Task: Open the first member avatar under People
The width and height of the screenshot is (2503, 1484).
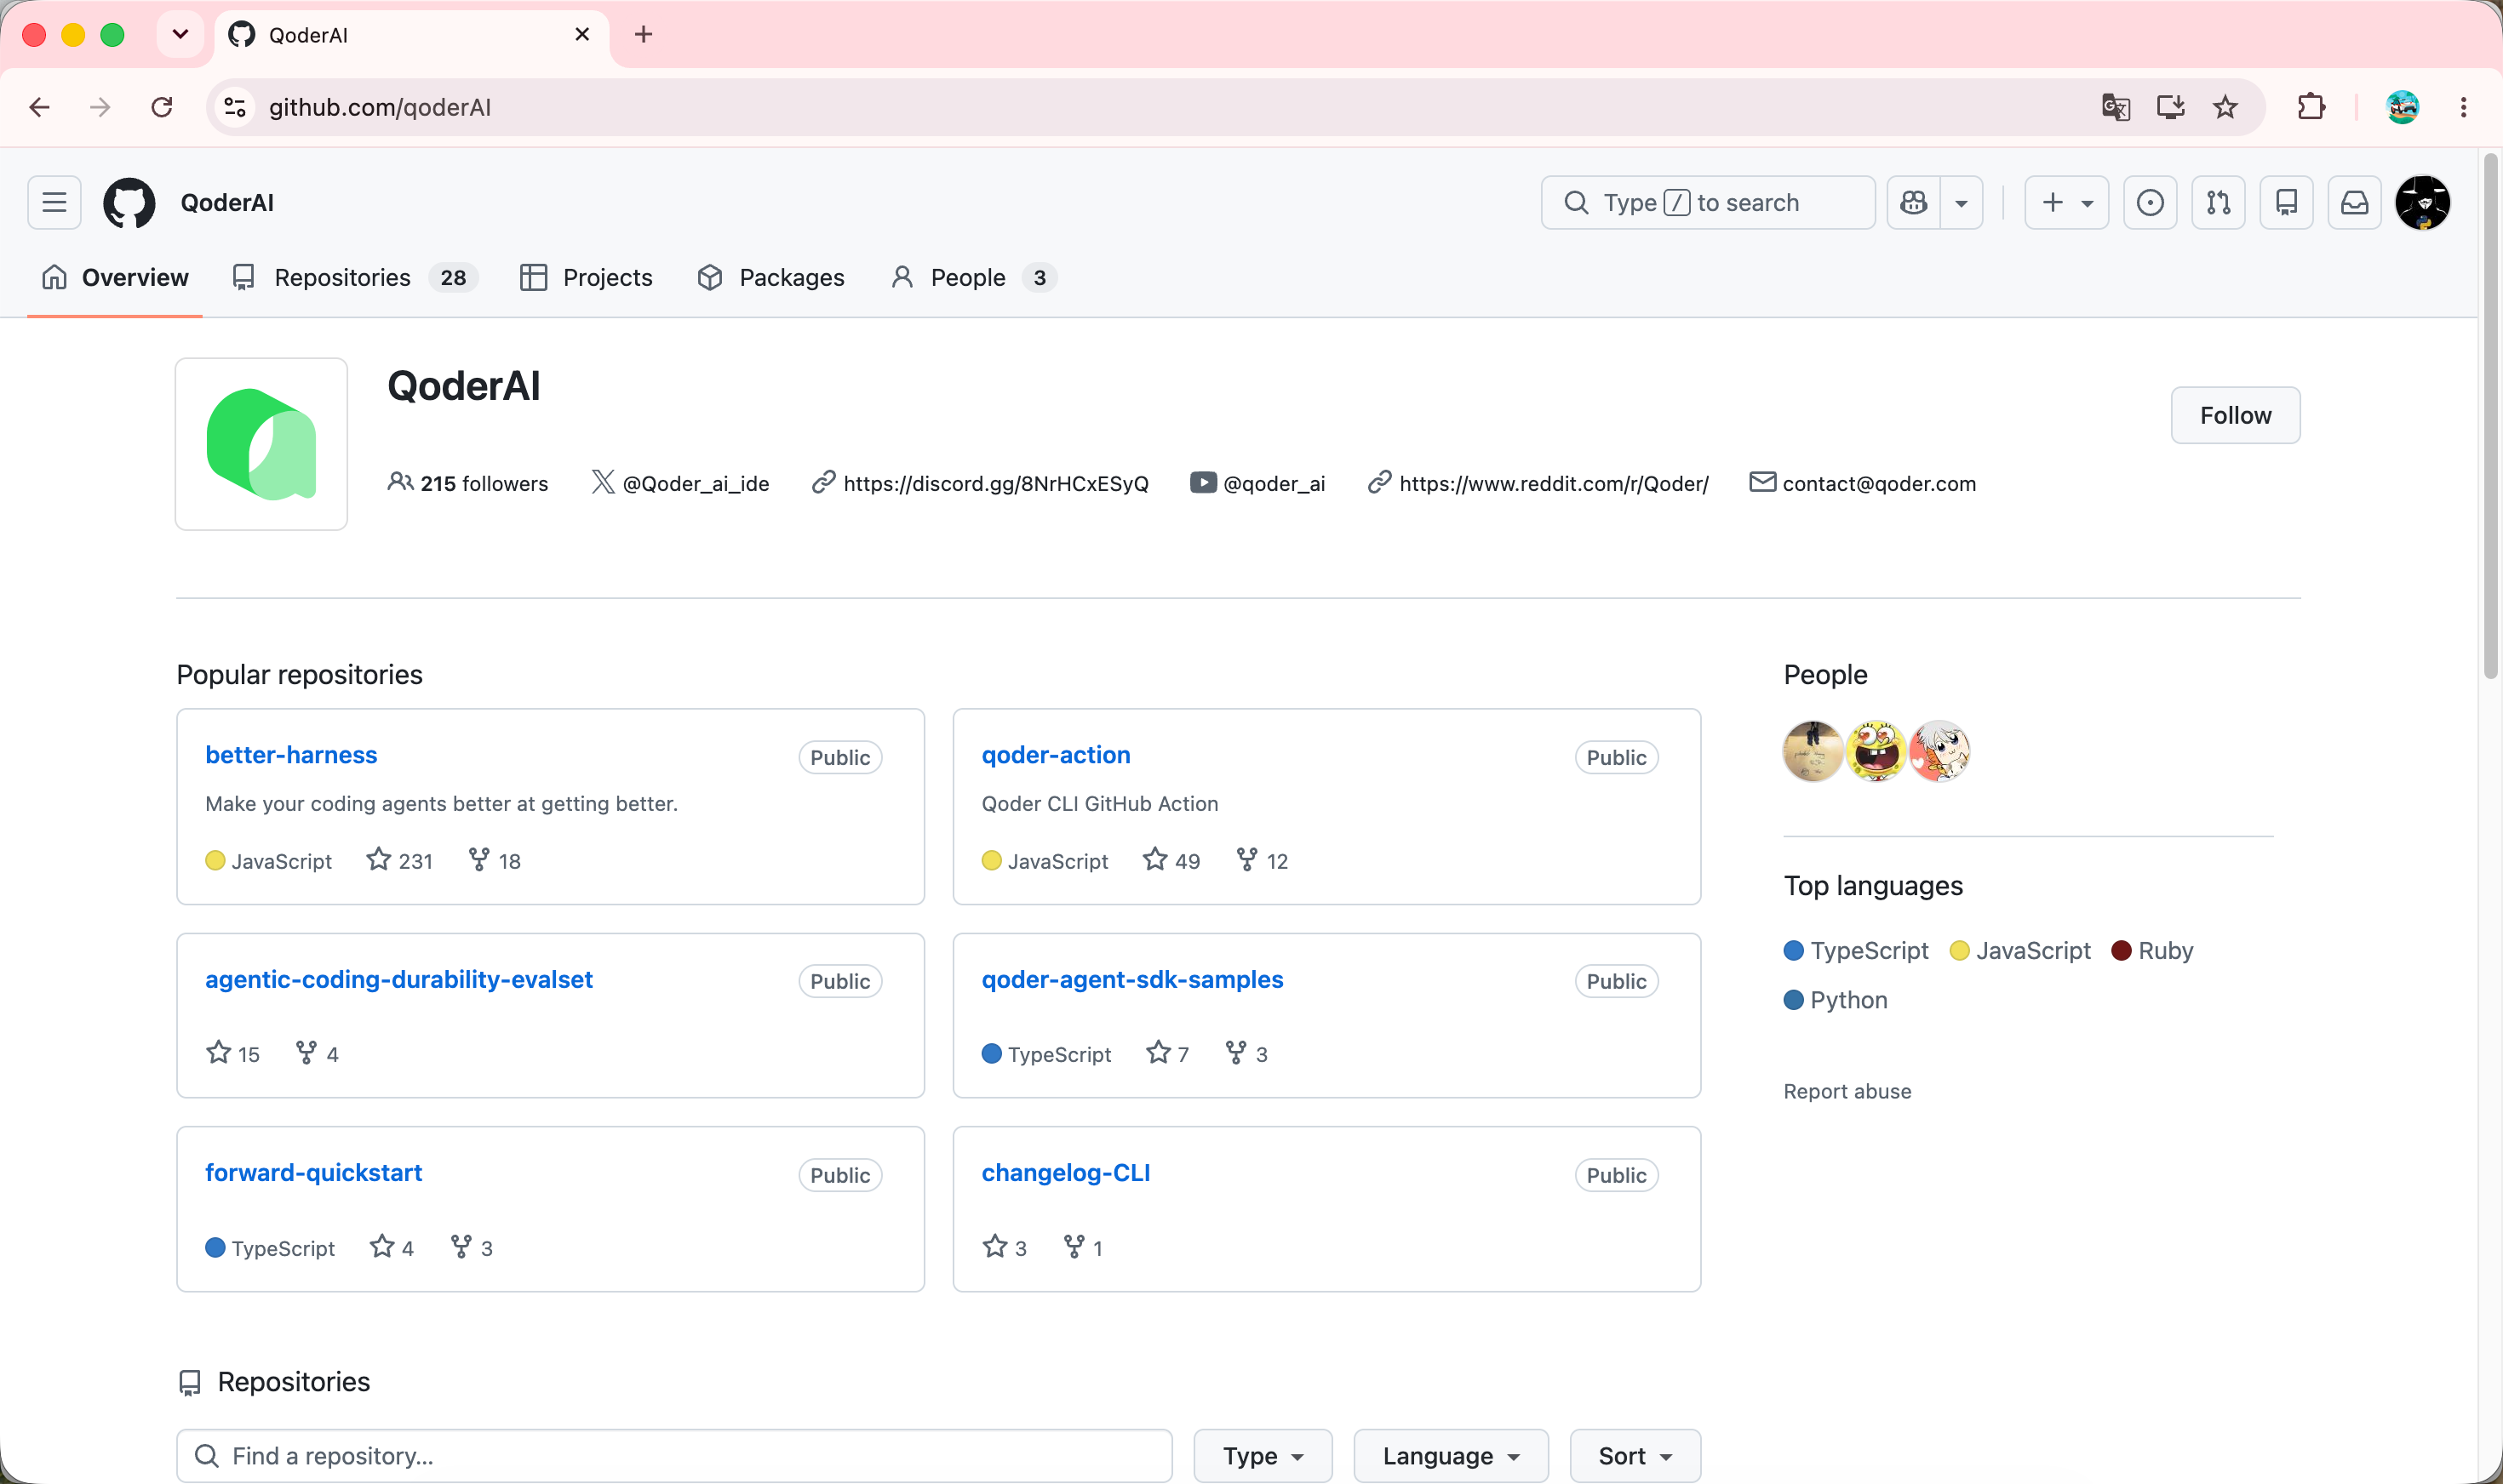Action: (x=1813, y=751)
